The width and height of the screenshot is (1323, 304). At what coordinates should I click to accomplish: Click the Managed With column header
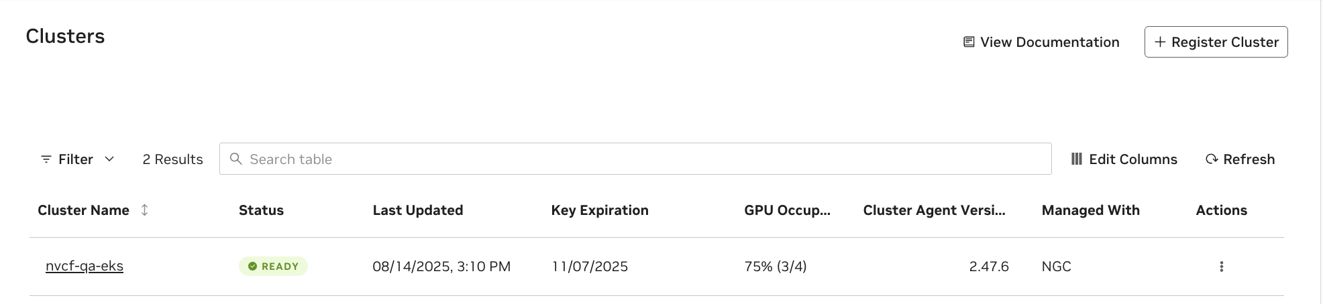point(1090,210)
